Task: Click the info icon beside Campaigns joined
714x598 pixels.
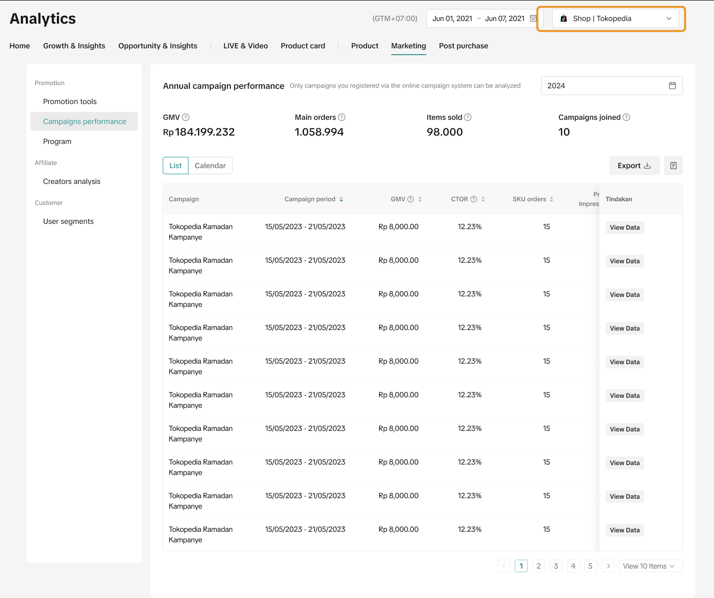Action: (x=626, y=117)
